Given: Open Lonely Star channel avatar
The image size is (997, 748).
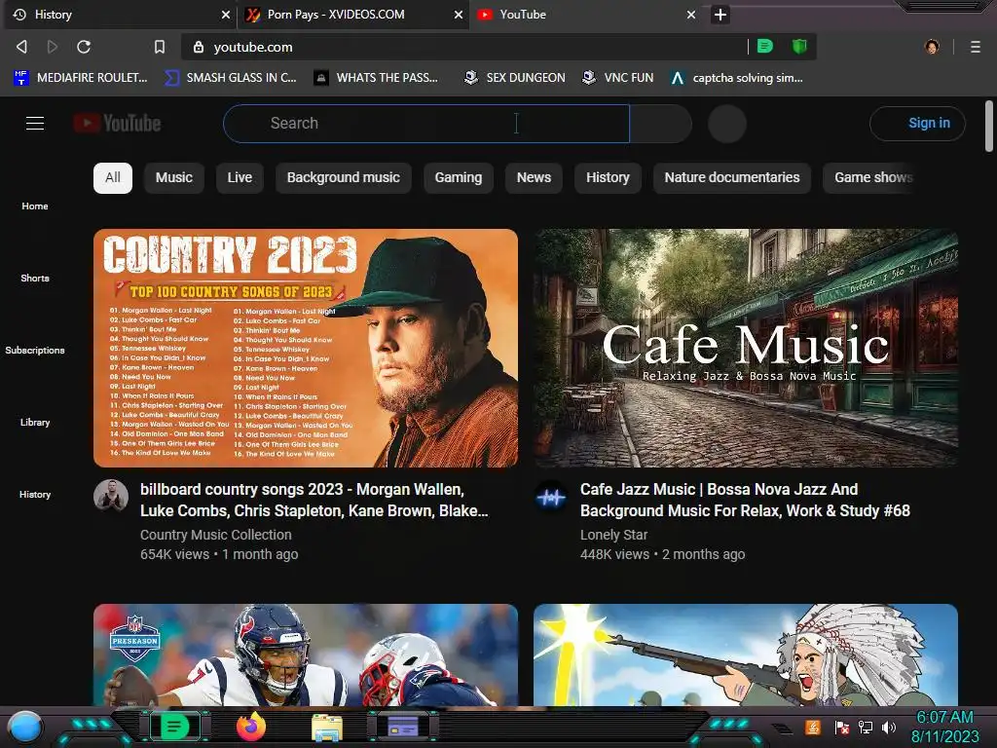Looking at the screenshot, I should (x=551, y=497).
